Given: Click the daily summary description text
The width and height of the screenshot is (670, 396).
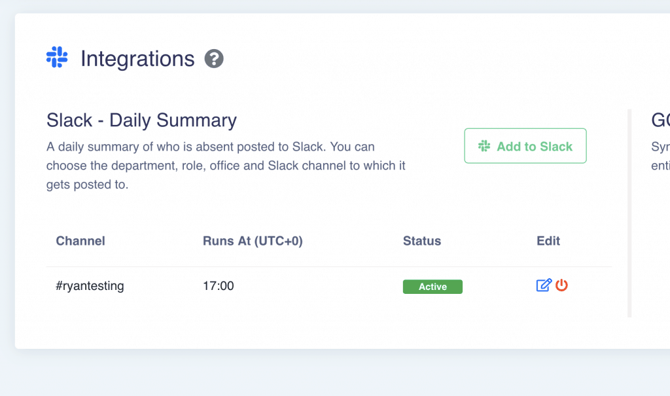Looking at the screenshot, I should [226, 166].
